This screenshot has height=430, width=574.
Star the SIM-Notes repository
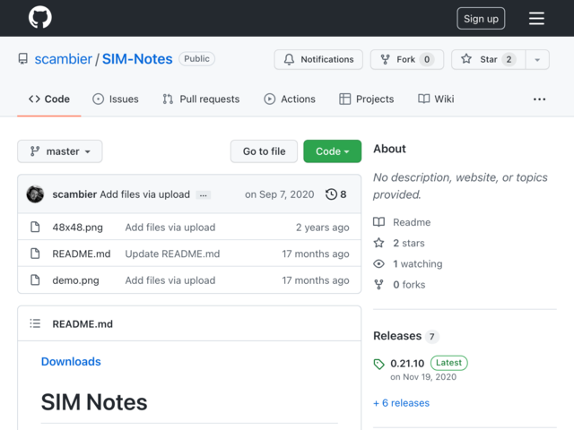coord(489,60)
